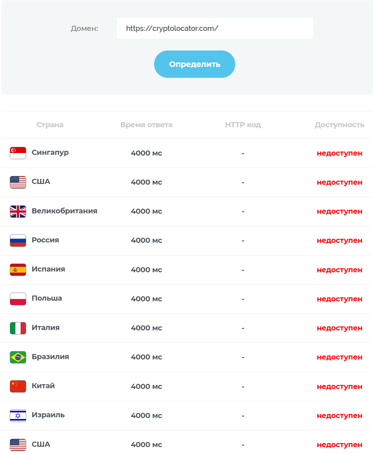Click the Определить button
The height and width of the screenshot is (454, 373).
pos(194,64)
